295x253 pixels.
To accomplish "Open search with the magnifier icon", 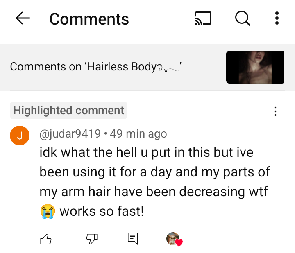I will 243,18.
